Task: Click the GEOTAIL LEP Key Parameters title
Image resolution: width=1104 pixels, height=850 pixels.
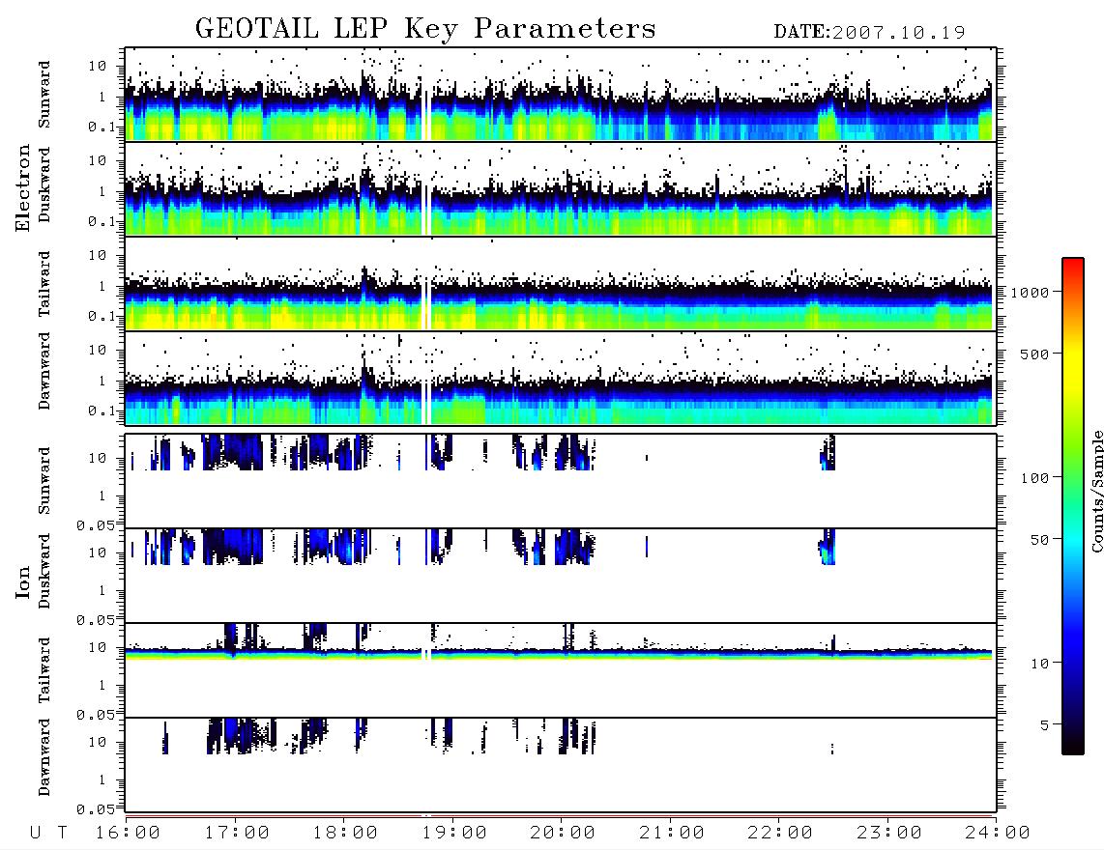Action: [x=425, y=29]
